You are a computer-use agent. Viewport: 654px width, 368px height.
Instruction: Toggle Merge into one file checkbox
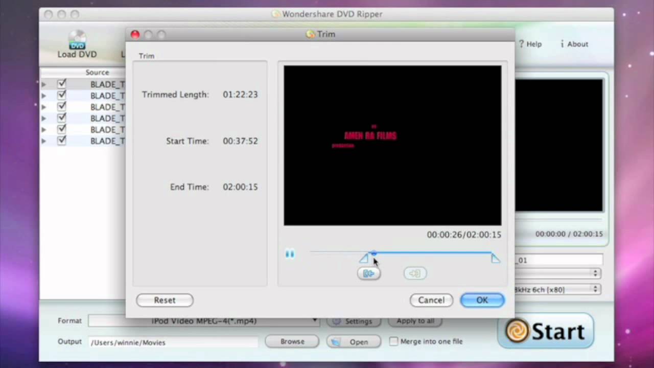[393, 341]
